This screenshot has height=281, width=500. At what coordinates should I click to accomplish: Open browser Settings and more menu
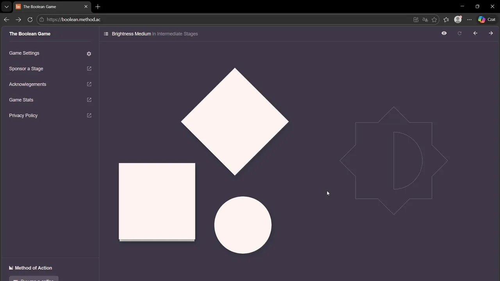(x=470, y=20)
